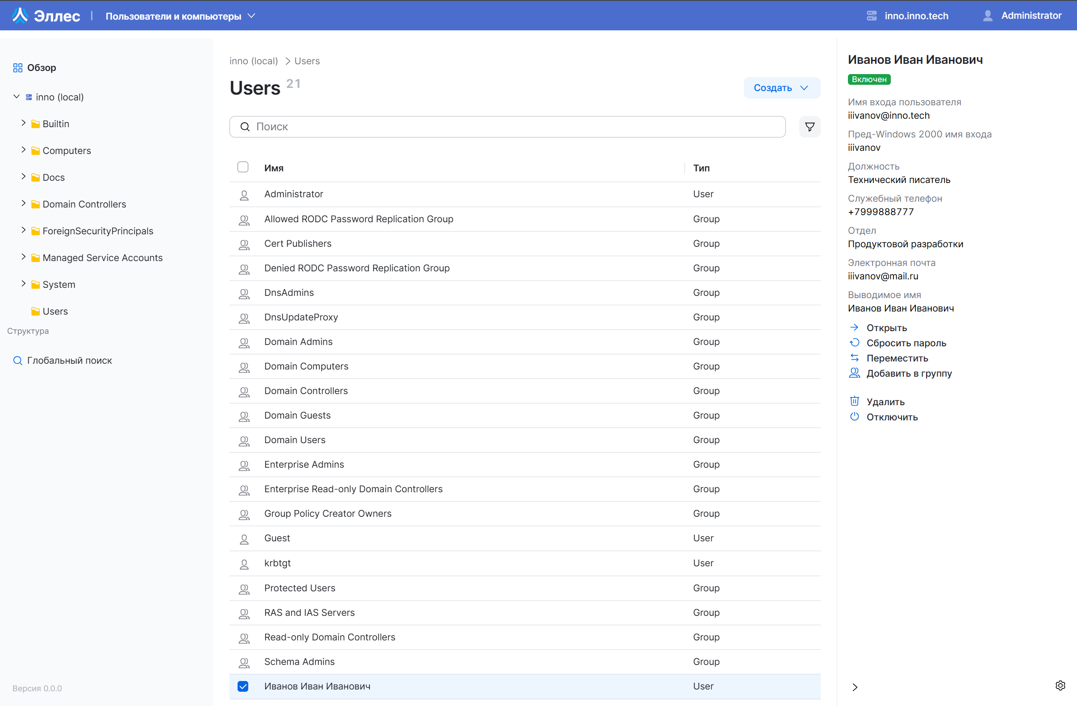
Task: Click the Удалить trash icon
Action: pyautogui.click(x=854, y=401)
